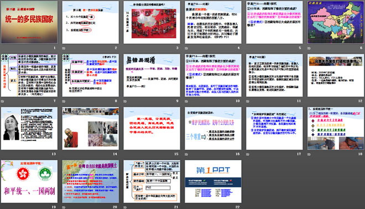Select slide 9 thumbnail titled 易错易混淆
Image resolution: width=365 pixels, height=209 pixels.
click(x=152, y=75)
